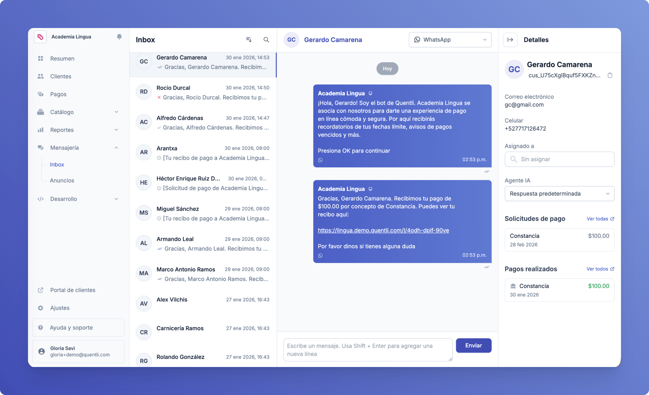Collapse the Detalles panel arrow icon
Viewport: 649px width, 395px height.
pyautogui.click(x=510, y=40)
